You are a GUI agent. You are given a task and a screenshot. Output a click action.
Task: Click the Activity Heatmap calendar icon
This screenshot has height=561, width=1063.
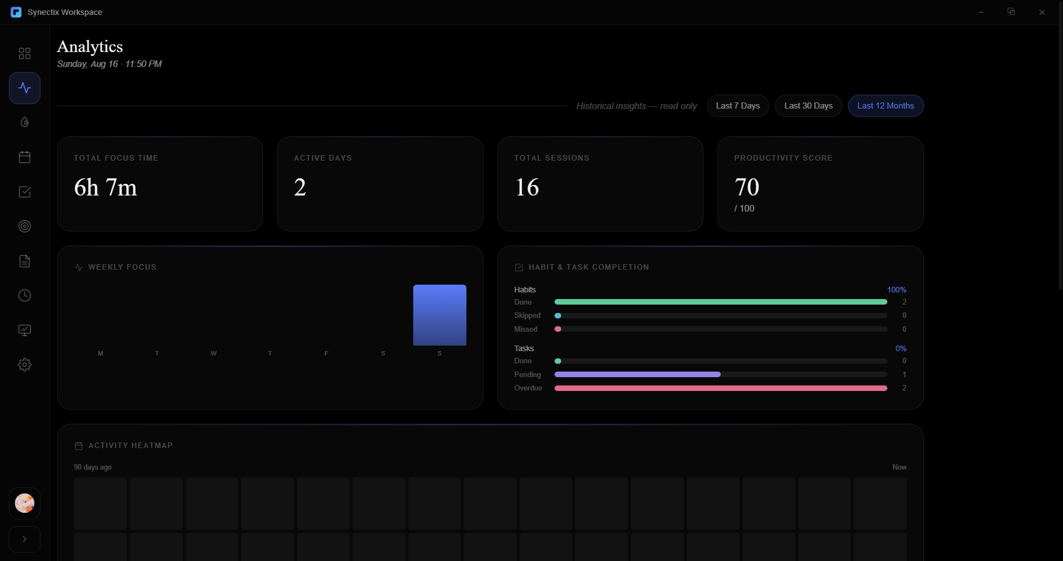coord(79,446)
